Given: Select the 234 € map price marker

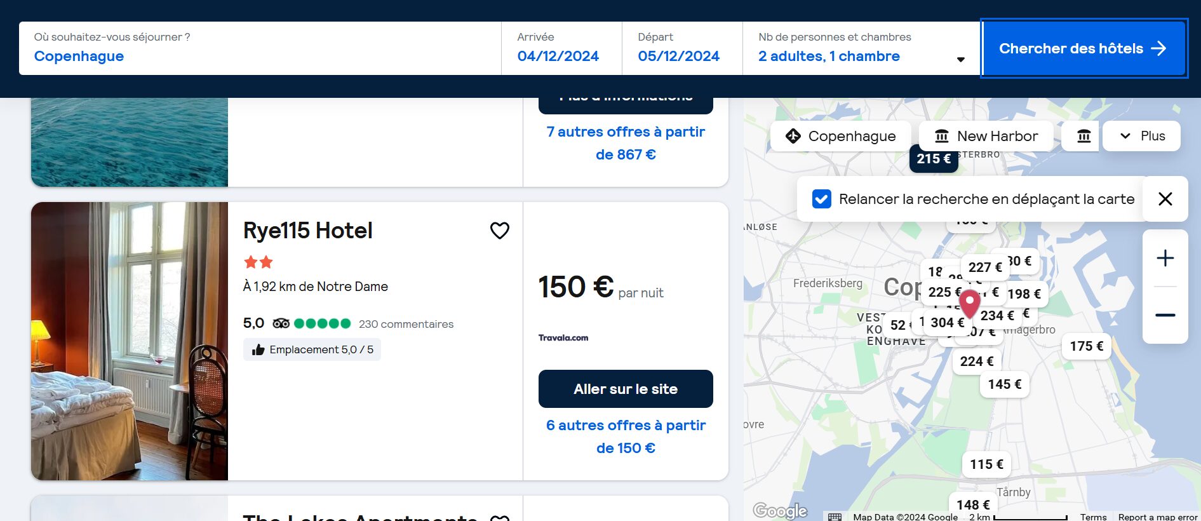Looking at the screenshot, I should pyautogui.click(x=996, y=316).
